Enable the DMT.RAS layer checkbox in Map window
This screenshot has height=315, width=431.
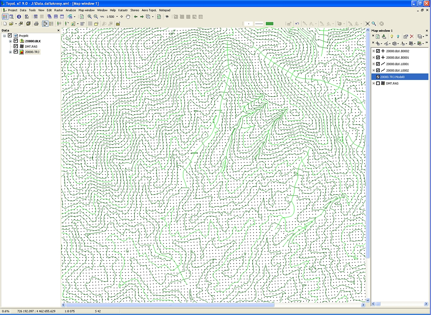pos(378,83)
